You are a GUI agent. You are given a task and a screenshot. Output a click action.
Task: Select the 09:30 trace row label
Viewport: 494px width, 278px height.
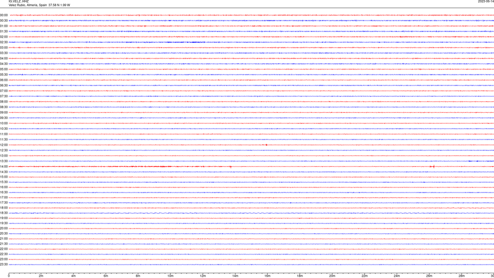coord(4,118)
